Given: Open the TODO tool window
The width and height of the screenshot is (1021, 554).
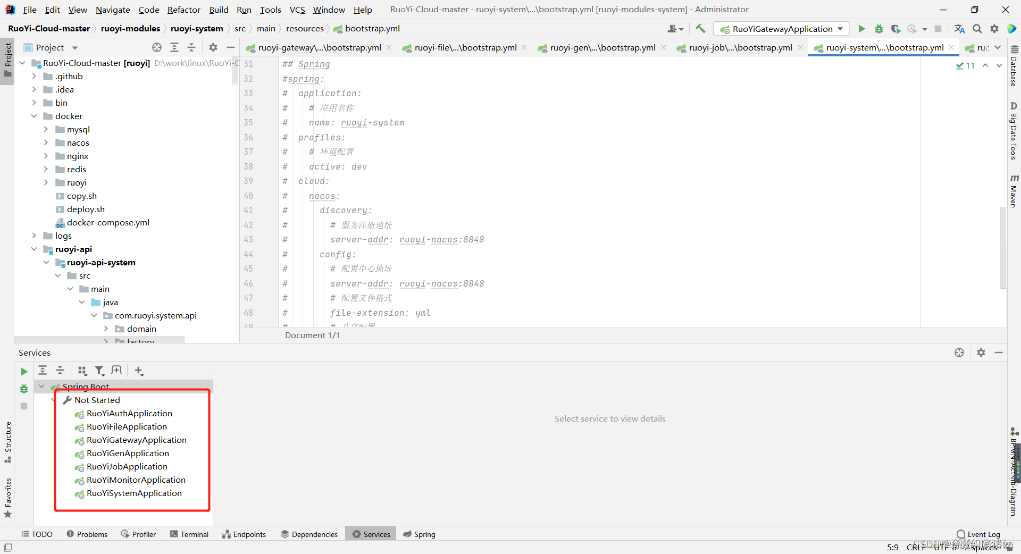Looking at the screenshot, I should coord(37,534).
